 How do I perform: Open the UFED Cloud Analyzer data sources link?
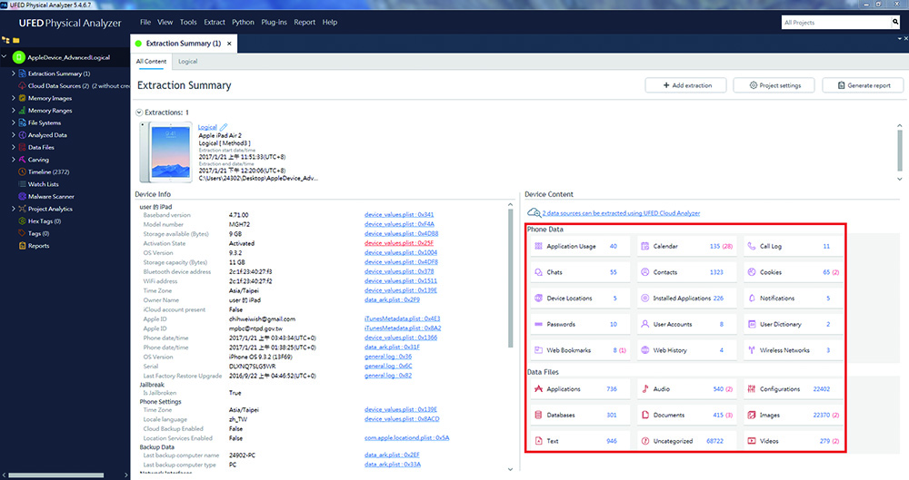(621, 213)
